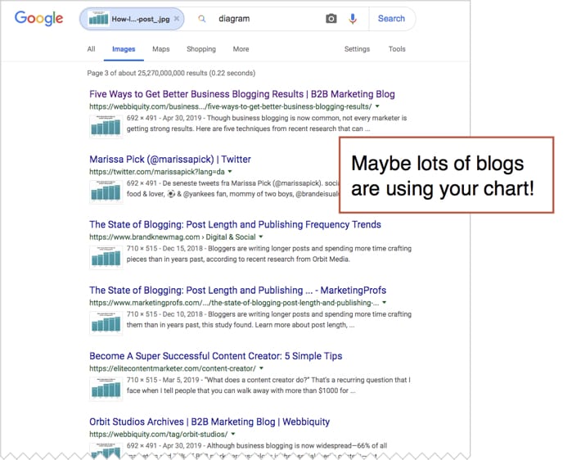Switch to the Maps tab
The width and height of the screenshot is (581, 460).
(161, 49)
